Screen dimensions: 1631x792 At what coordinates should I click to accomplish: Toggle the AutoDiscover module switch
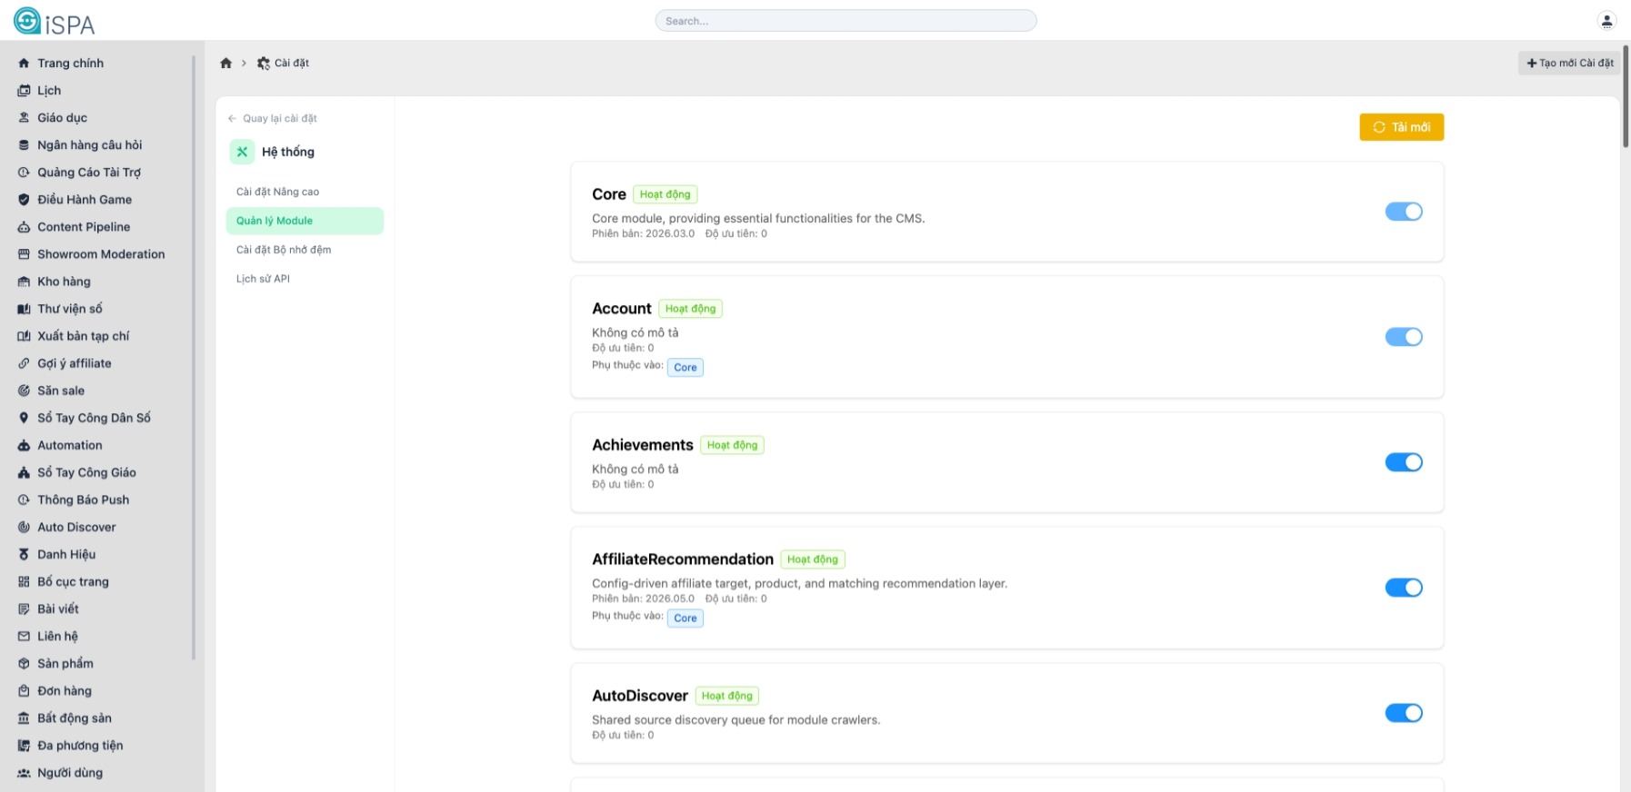[x=1404, y=713]
